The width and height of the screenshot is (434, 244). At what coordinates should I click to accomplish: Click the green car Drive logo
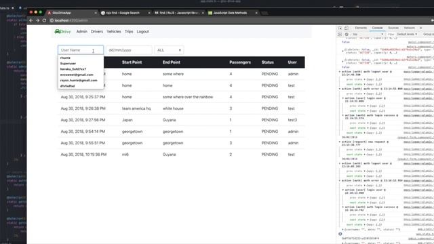[x=62, y=32]
